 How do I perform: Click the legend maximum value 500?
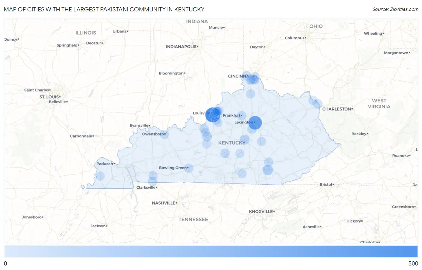coord(413,263)
